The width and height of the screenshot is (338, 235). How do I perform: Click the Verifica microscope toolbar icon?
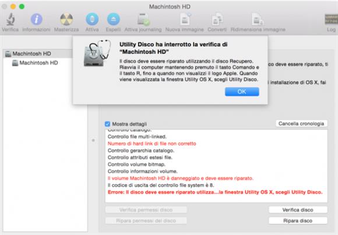click(x=10, y=19)
